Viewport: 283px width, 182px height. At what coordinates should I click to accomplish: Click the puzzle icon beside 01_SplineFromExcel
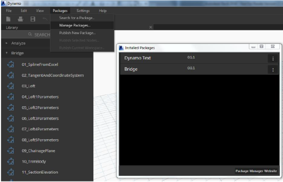(11, 64)
